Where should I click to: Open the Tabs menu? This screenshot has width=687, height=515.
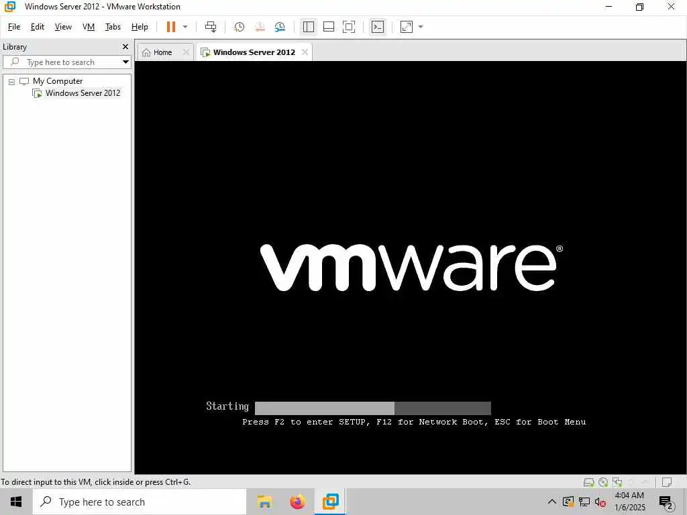point(113,27)
